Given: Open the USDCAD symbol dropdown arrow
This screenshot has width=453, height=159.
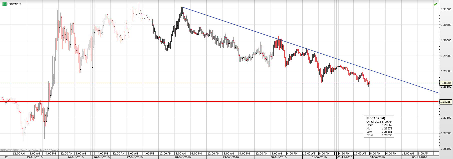Looking at the screenshot, I should (x=20, y=4).
